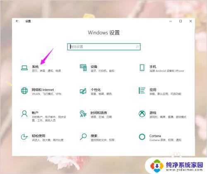Viewport: 207px width, 174px height.
Task: Close the 设置 window
Action: pos(190,21)
